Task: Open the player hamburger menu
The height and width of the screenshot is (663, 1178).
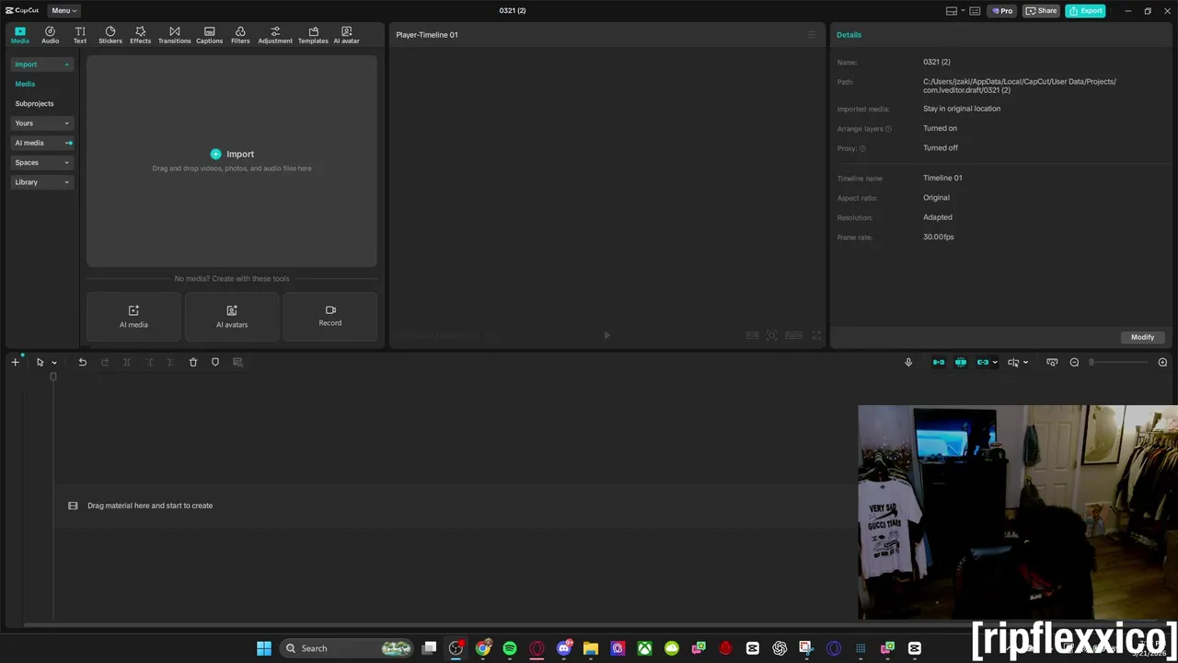Action: point(812,35)
